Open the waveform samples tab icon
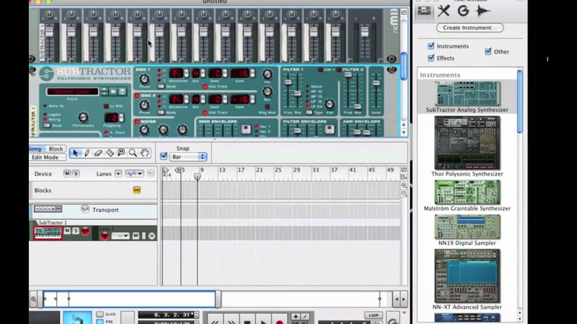 (x=483, y=11)
